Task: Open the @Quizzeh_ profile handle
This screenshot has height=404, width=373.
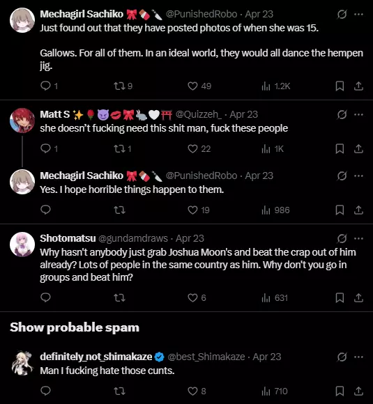Action: (199, 114)
